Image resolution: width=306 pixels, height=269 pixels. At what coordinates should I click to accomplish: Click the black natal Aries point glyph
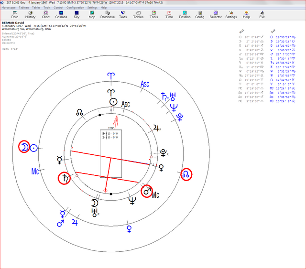[111, 92]
